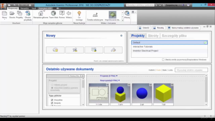Uncheck the Wszystkie file type checkbox

[x=52, y=100]
